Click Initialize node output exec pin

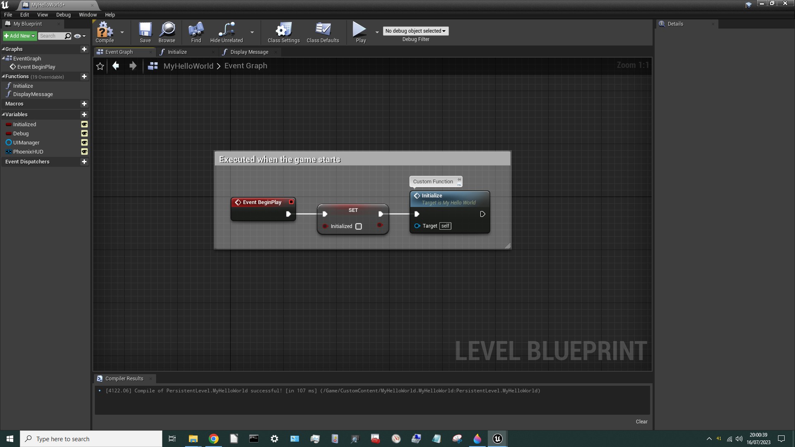482,214
